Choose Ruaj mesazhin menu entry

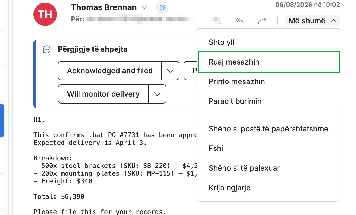pyautogui.click(x=269, y=62)
